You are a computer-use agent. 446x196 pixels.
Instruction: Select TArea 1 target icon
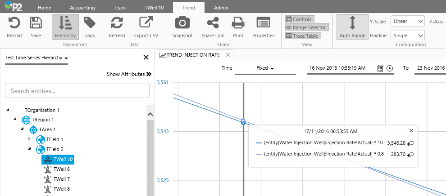coord(33,129)
